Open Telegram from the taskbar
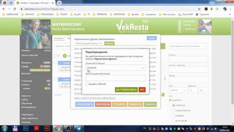 (79, 128)
